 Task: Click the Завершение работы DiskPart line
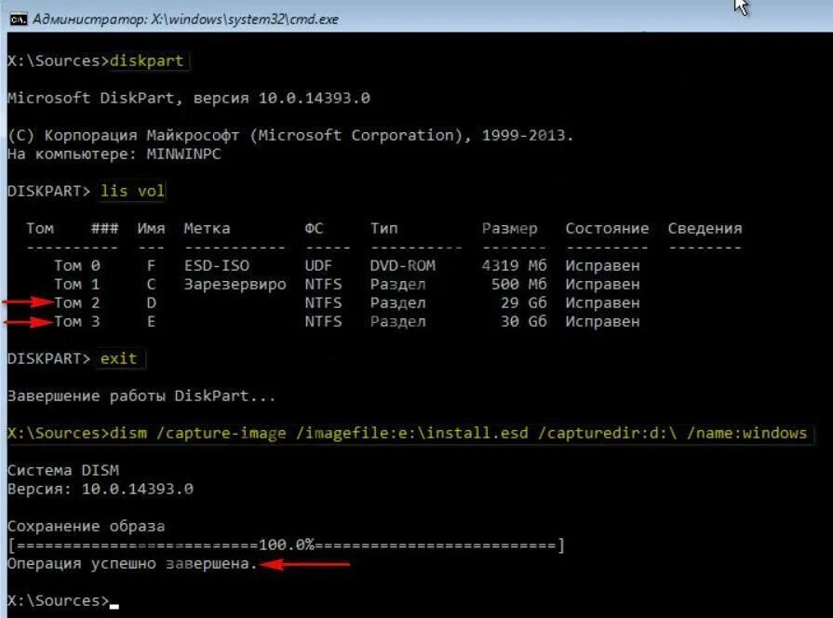pos(140,396)
